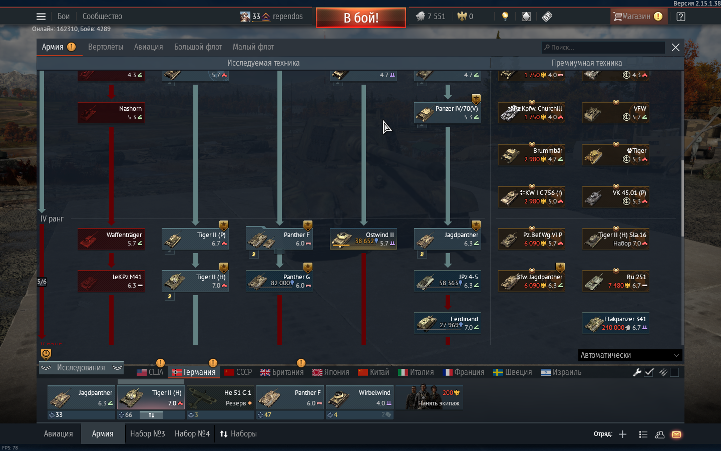Click the ammunition refill icon

(x=663, y=372)
